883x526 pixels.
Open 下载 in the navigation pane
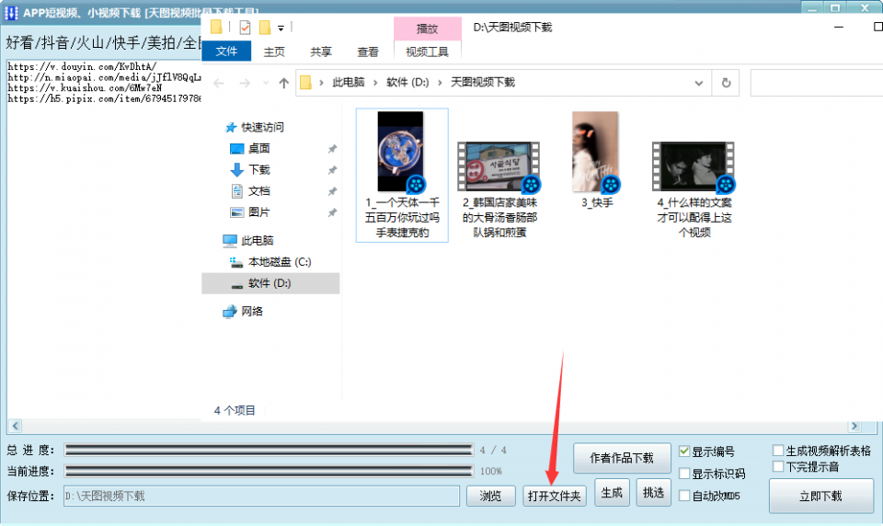point(259,170)
